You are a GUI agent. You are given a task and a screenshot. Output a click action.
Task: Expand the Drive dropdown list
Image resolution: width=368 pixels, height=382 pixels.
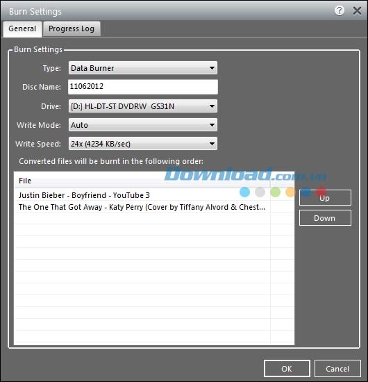[143, 106]
